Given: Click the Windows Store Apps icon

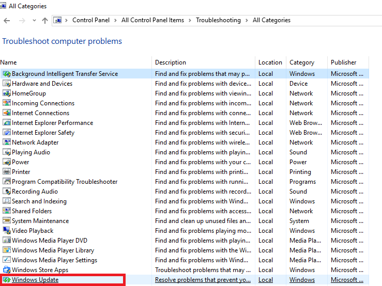Looking at the screenshot, I should coord(7,269).
